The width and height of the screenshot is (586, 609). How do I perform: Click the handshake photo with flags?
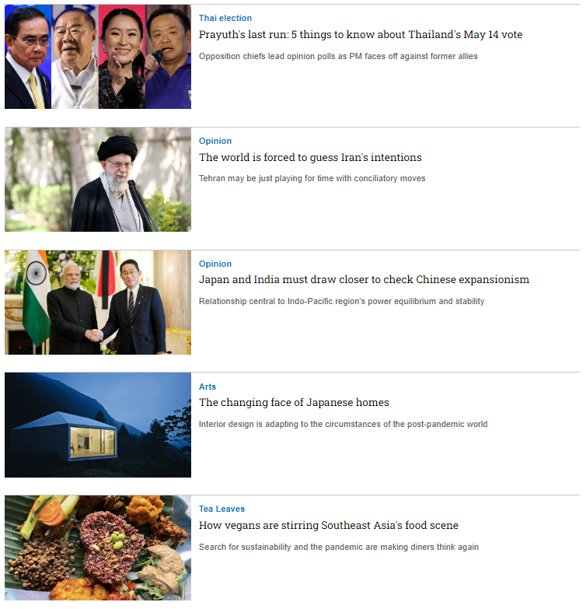pyautogui.click(x=98, y=303)
